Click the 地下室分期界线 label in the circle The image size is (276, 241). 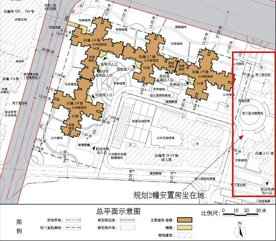(x=252, y=113)
